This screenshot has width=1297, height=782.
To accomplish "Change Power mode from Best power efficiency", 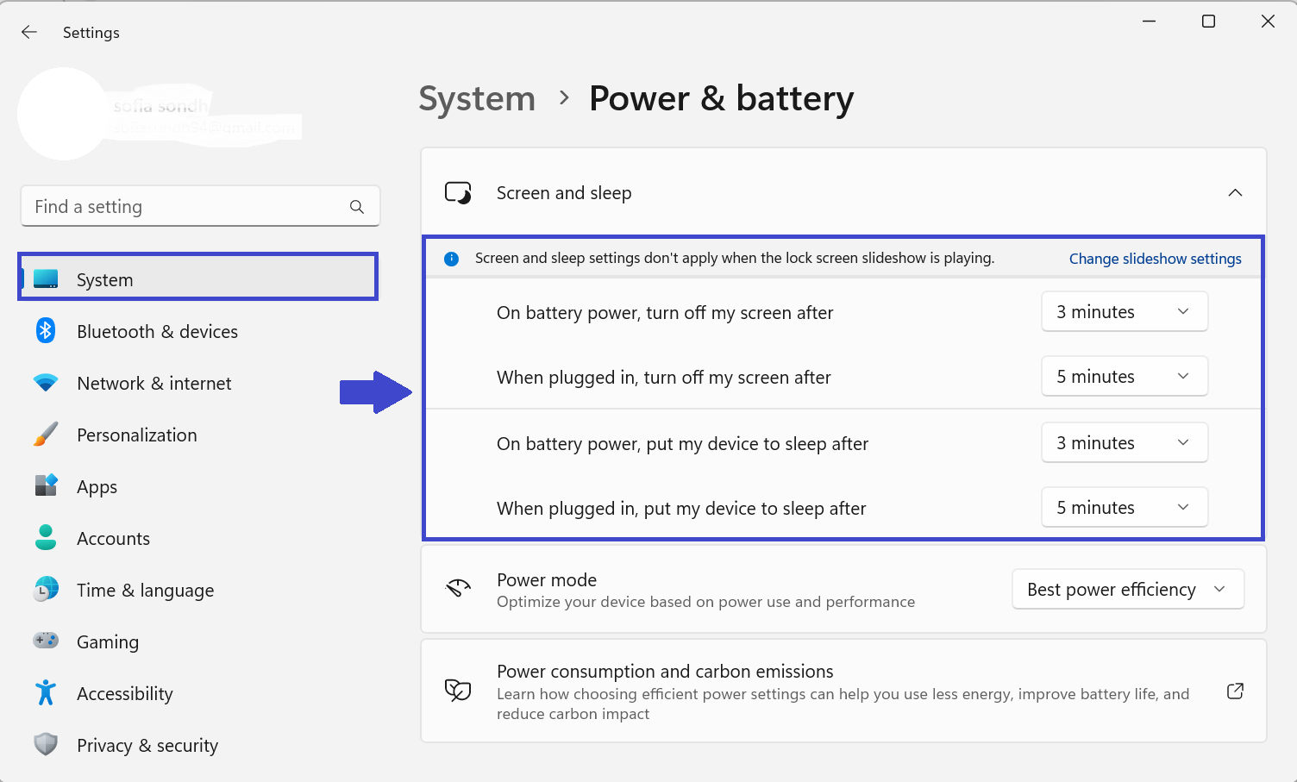I will (1127, 590).
